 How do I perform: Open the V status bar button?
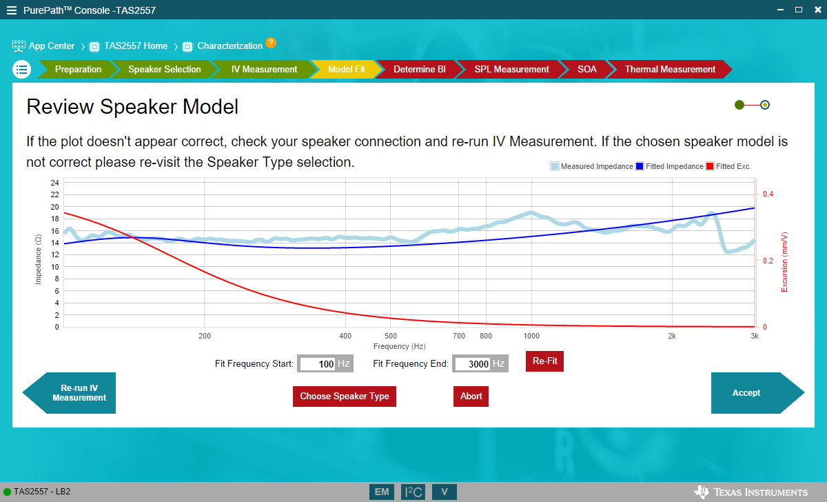tap(445, 492)
